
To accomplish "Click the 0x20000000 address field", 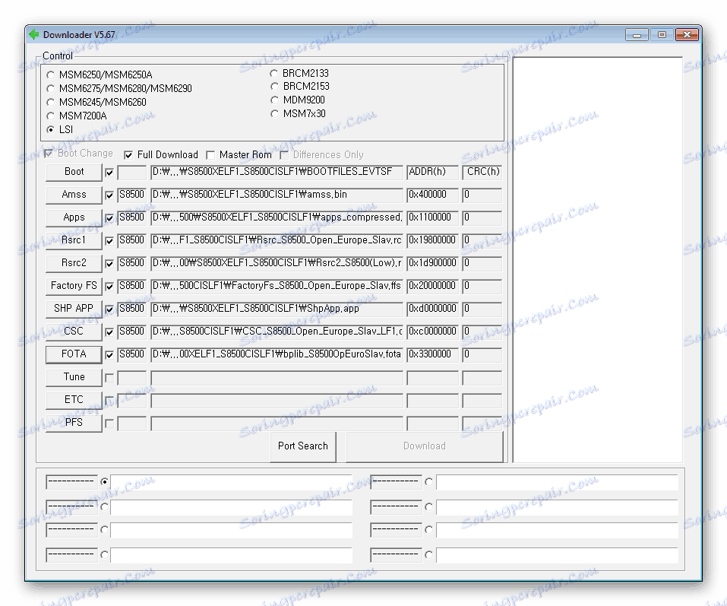I will coord(432,286).
